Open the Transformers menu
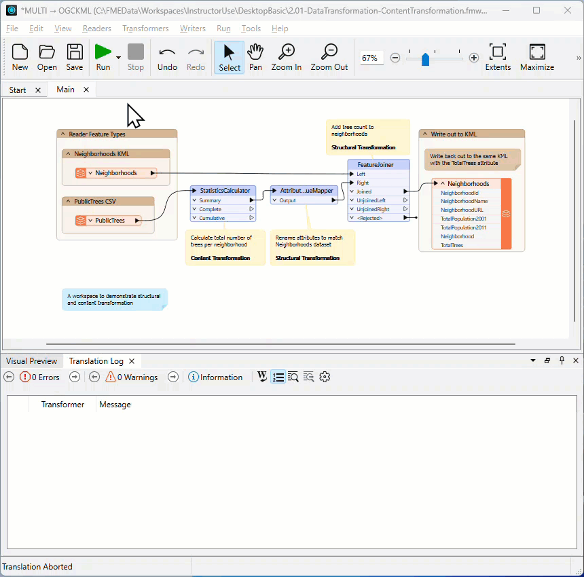 (145, 29)
